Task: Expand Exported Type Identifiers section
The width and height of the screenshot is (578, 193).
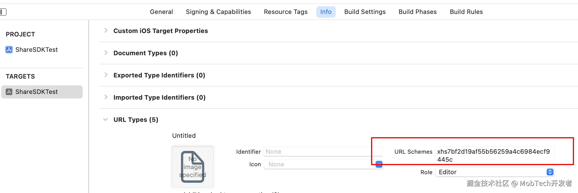Action: pyautogui.click(x=106, y=75)
